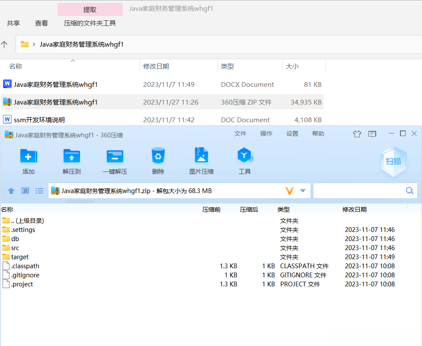Sort archive list by 类型 column
This screenshot has width=422, height=346.
click(x=283, y=210)
